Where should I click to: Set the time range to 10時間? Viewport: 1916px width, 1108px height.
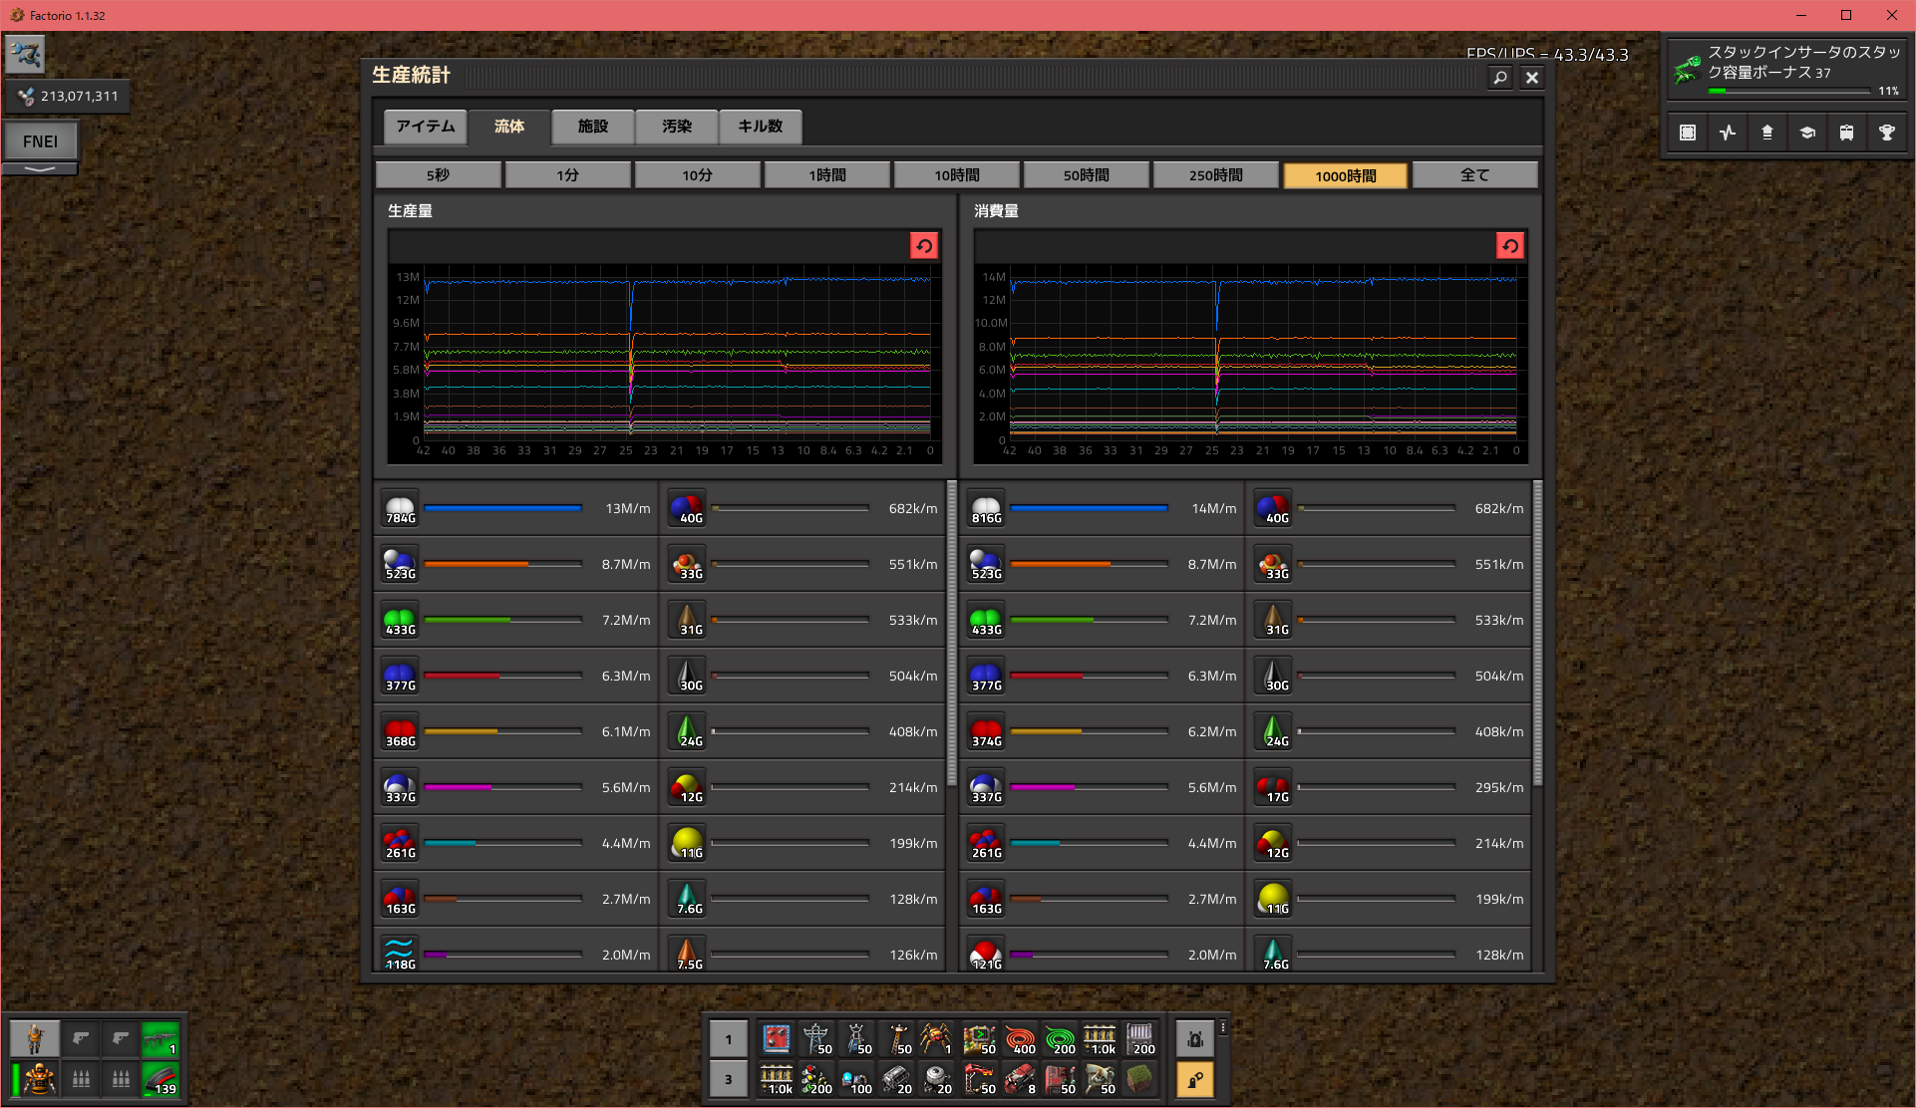[x=957, y=175]
